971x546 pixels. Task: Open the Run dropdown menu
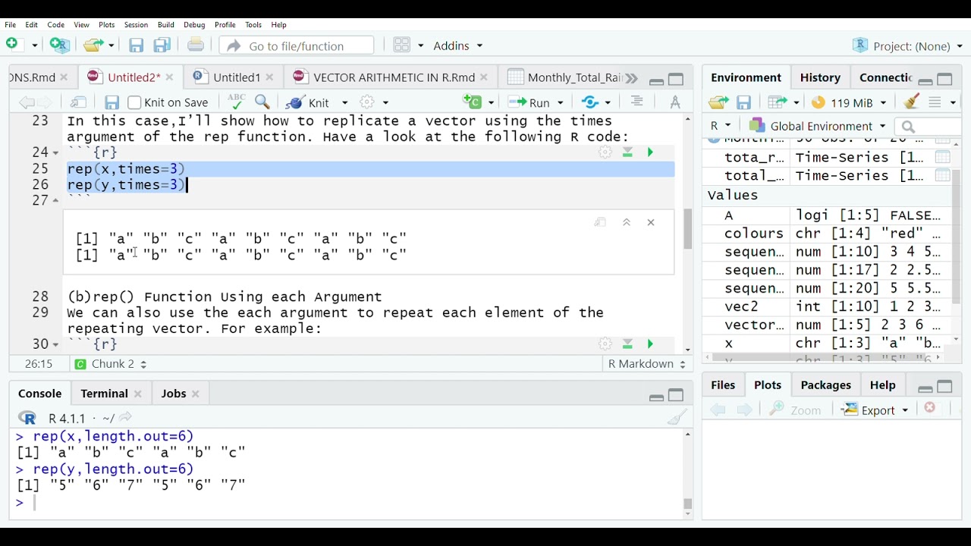[x=561, y=102]
